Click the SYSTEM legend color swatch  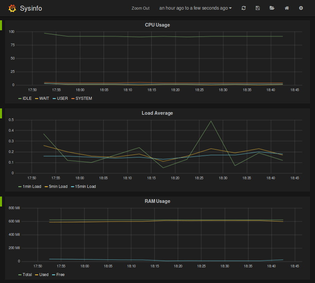click(72, 98)
